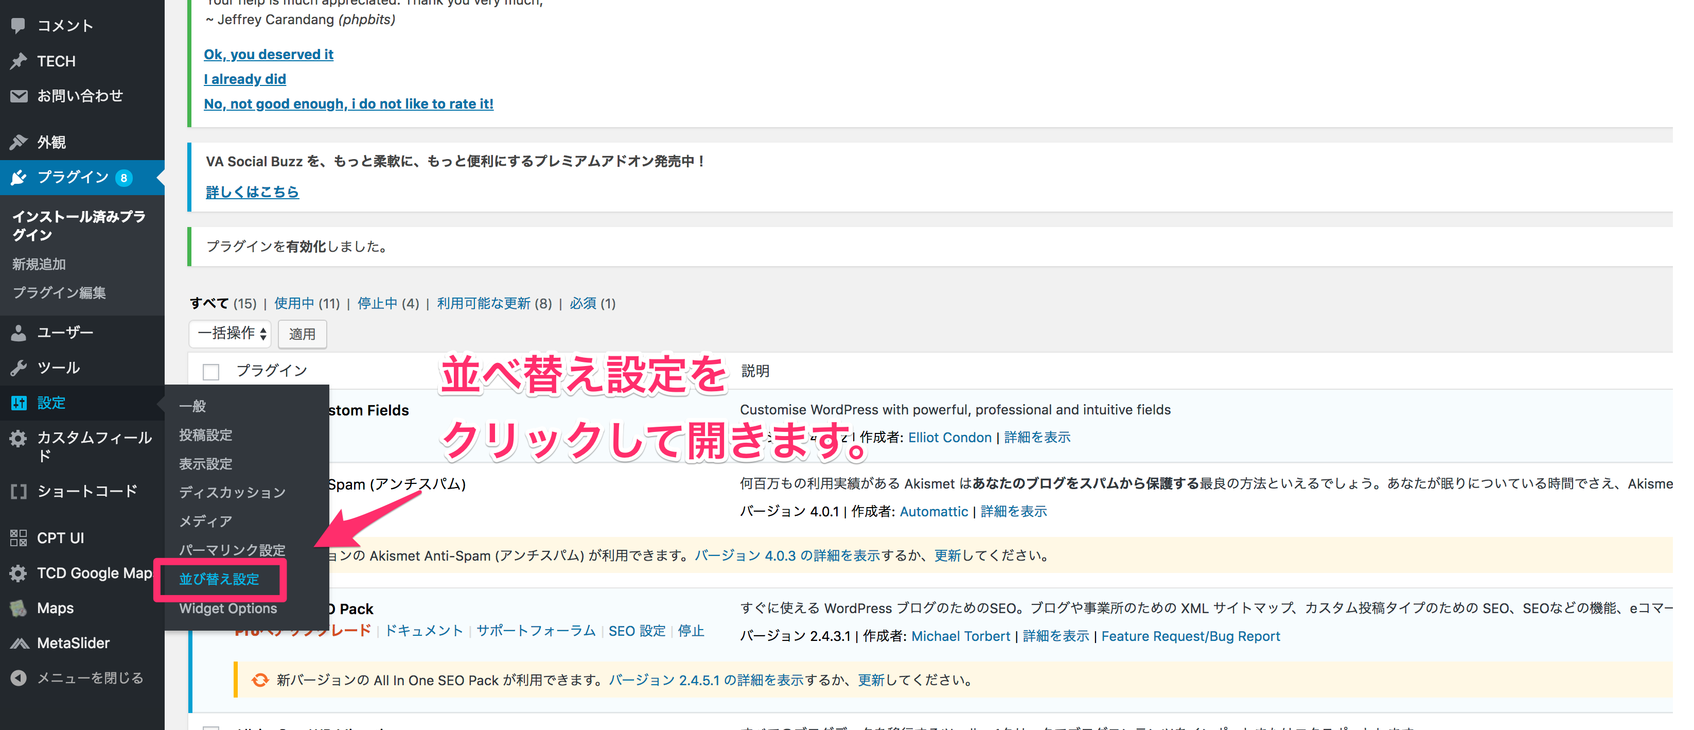1694x730 pixels.
Task: Open Widget Options settings entry
Action: click(228, 609)
